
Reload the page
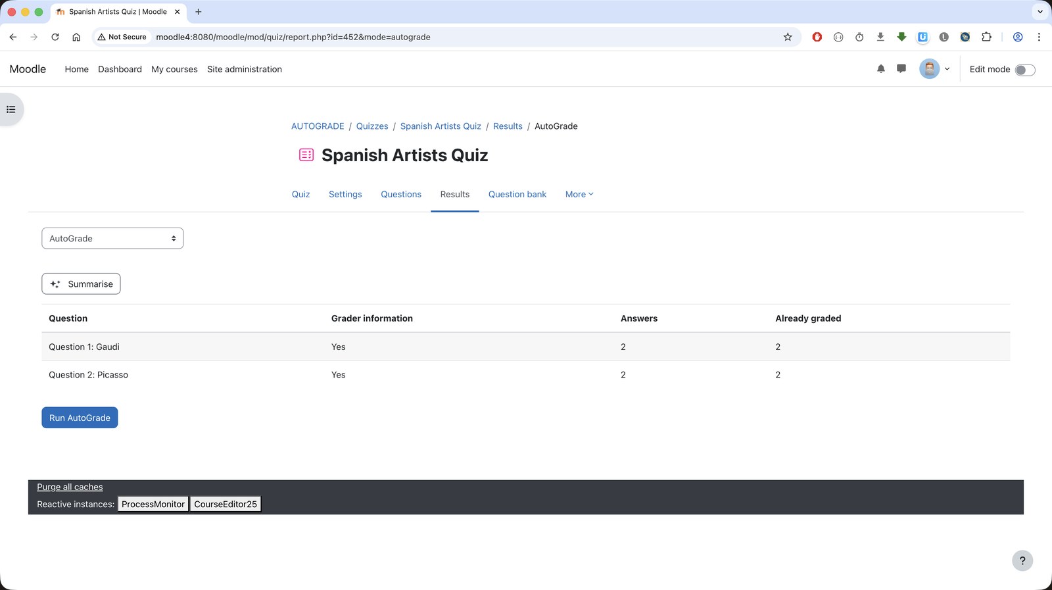pyautogui.click(x=55, y=37)
